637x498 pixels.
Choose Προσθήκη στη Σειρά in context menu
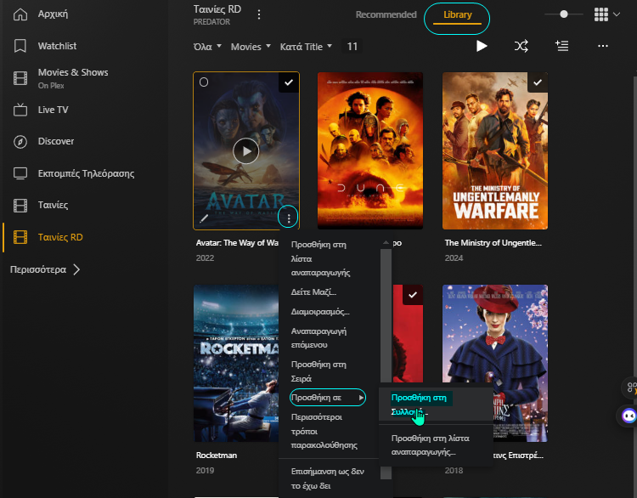pos(330,371)
